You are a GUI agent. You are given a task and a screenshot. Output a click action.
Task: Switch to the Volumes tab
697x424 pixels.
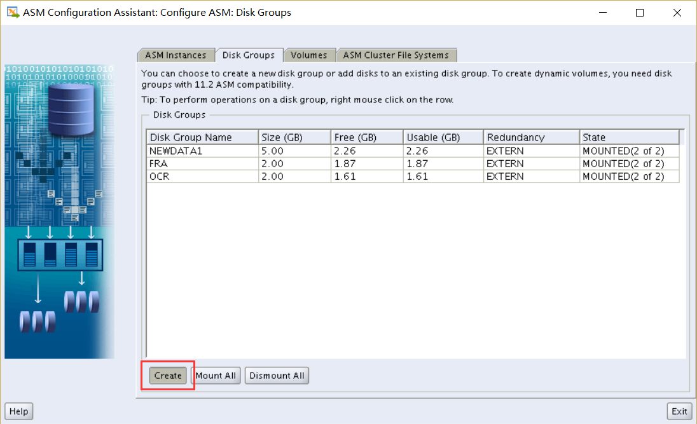coord(310,55)
